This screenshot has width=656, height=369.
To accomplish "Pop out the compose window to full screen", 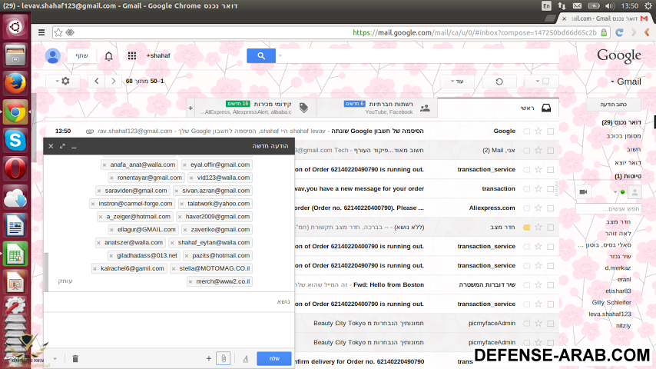I will click(x=62, y=145).
